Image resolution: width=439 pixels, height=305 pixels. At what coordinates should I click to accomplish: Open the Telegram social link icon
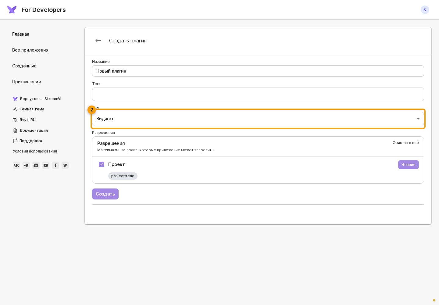click(26, 165)
